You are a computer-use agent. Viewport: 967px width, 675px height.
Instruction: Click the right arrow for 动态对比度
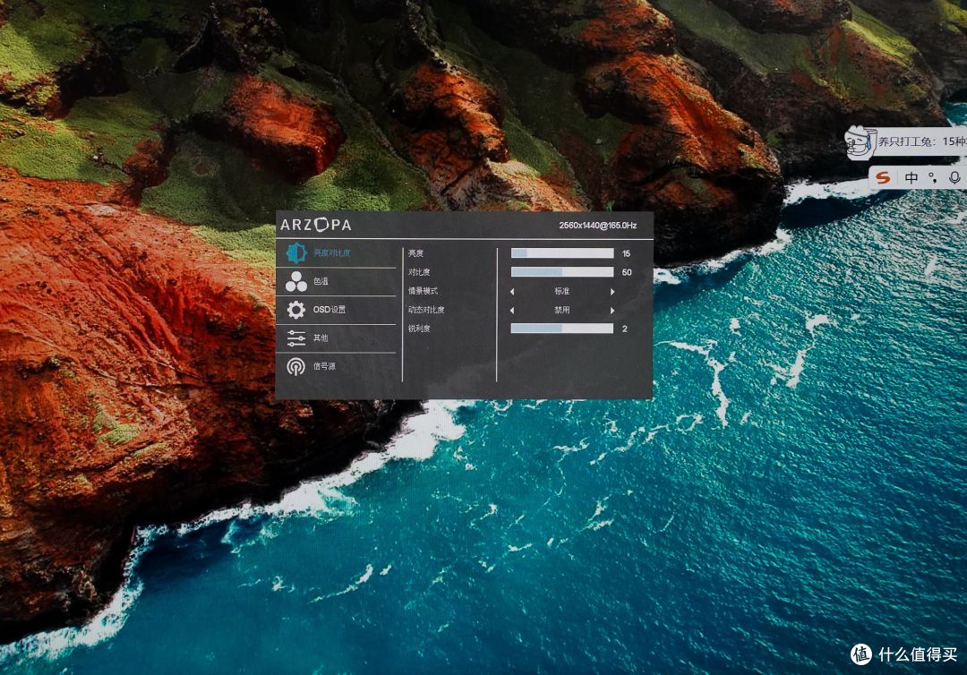coord(612,311)
